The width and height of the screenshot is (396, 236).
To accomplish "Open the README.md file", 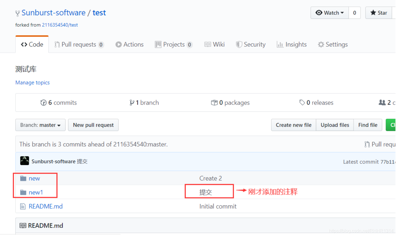I will click(46, 206).
